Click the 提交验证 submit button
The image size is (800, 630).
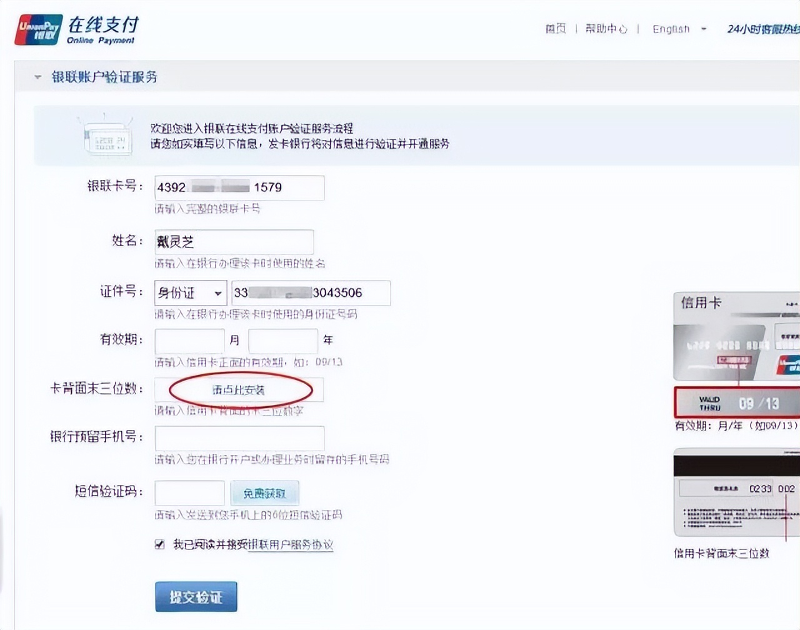pos(196,596)
